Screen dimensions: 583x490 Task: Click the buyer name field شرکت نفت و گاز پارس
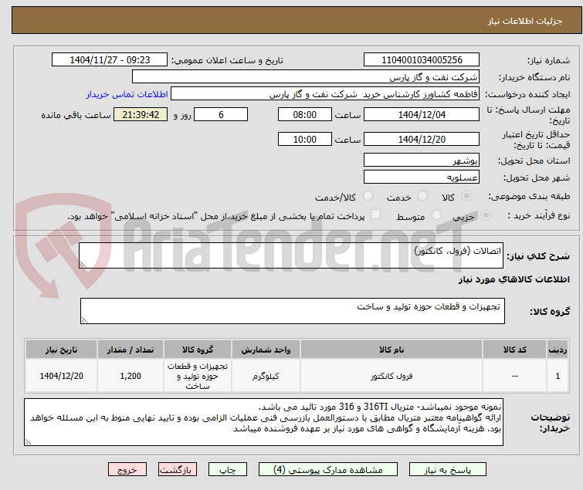click(306, 77)
